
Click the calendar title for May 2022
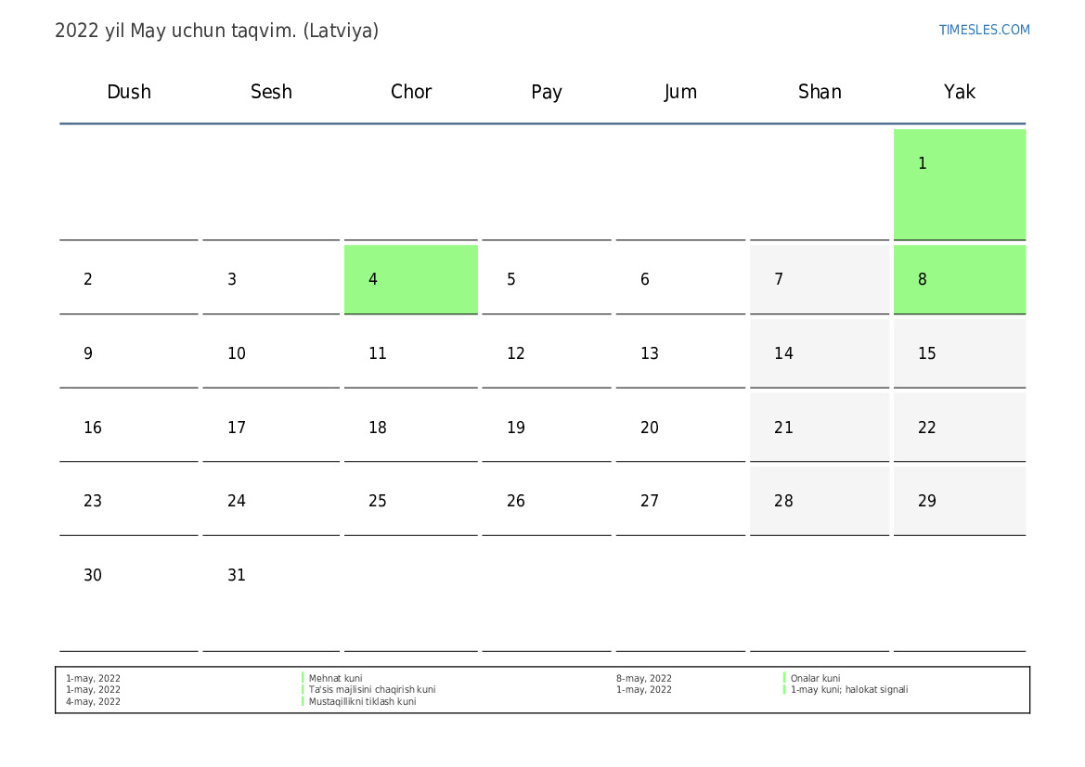click(x=216, y=31)
